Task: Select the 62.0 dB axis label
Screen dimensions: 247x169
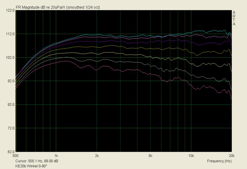Action: 11,152
